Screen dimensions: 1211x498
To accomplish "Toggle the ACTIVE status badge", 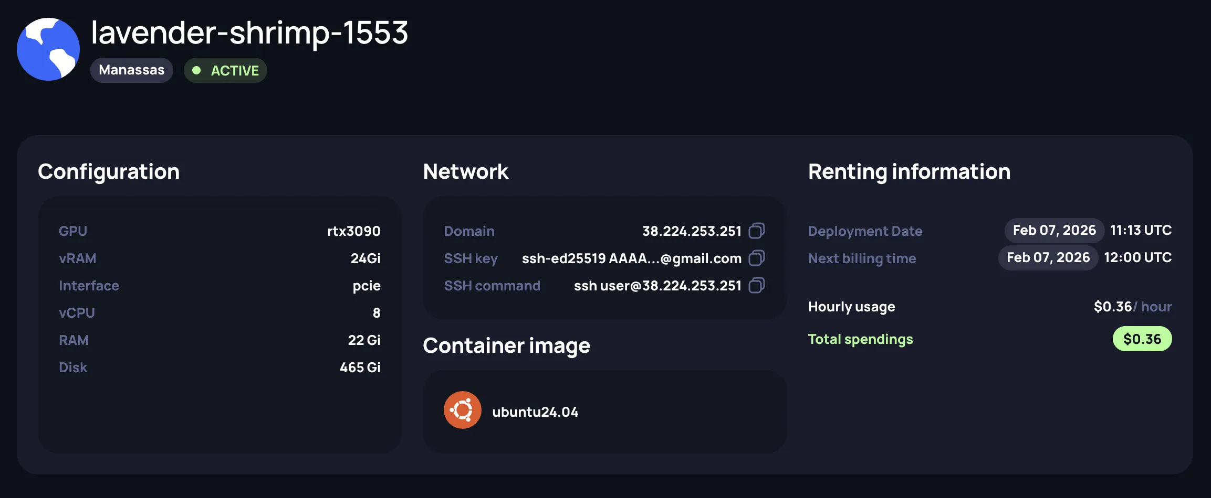I will [225, 70].
